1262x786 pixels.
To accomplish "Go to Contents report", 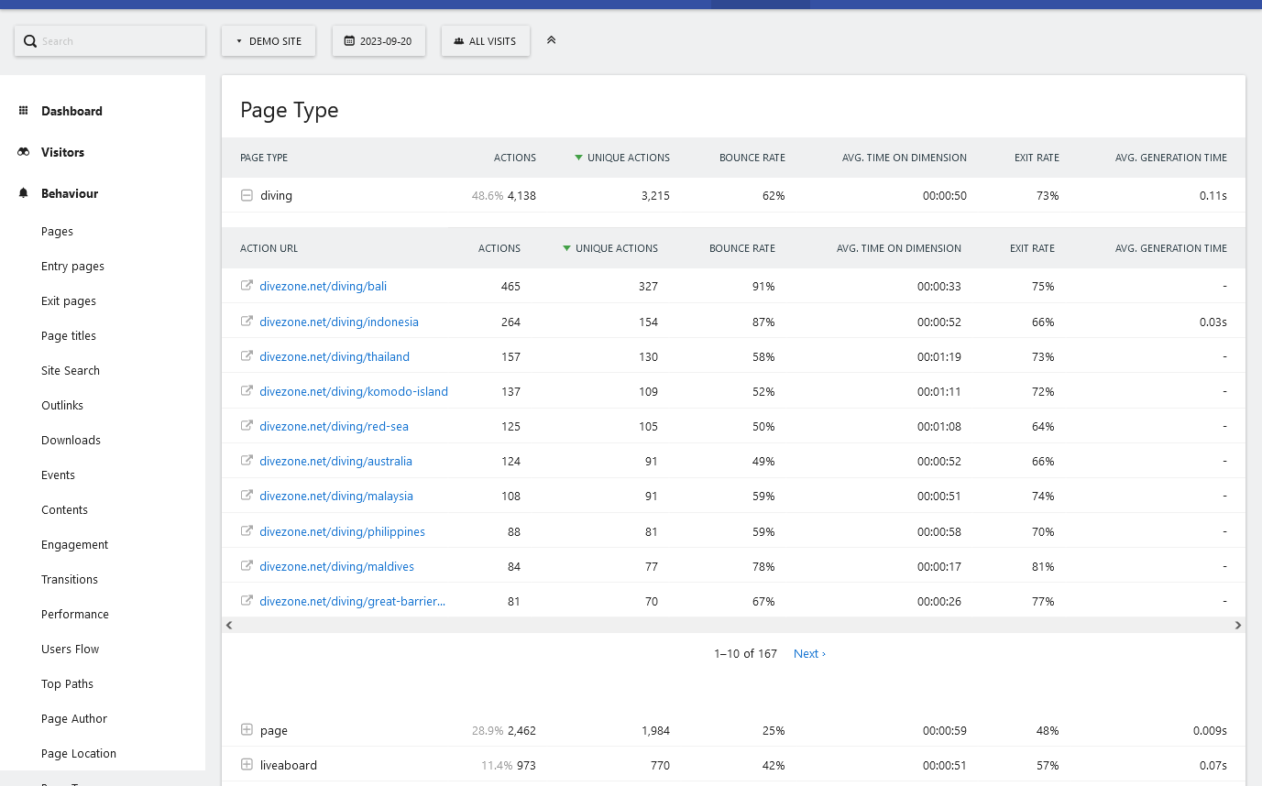I will [64, 510].
